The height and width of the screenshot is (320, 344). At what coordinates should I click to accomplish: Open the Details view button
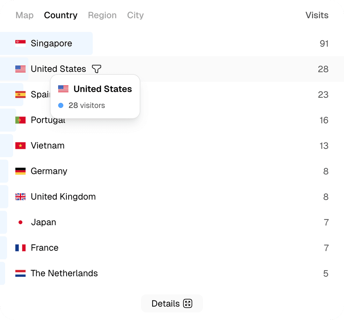pos(166,303)
